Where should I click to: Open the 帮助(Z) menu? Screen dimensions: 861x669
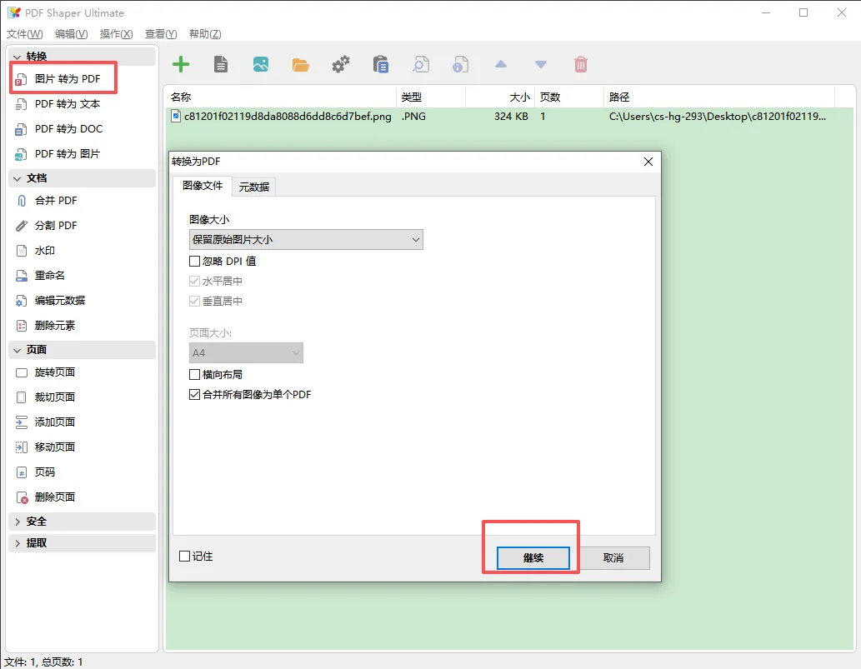point(205,34)
